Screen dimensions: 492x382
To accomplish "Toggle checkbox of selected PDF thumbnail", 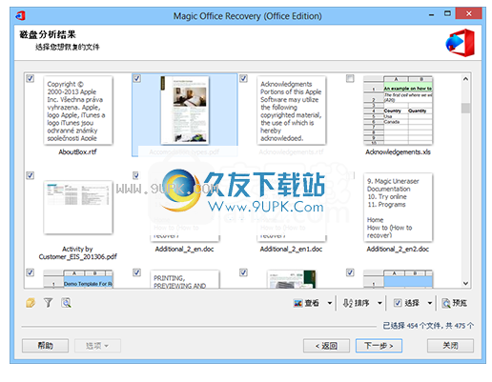I will 136,78.
